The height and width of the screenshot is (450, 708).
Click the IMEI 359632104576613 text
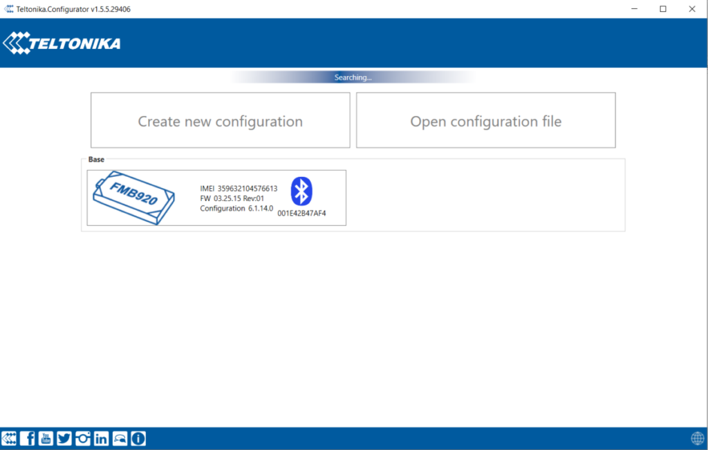(x=239, y=189)
